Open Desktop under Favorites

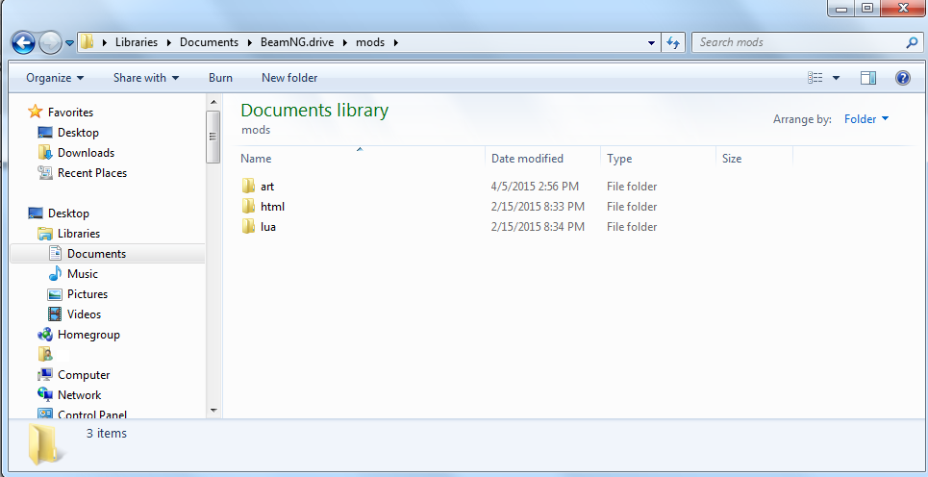click(x=78, y=133)
